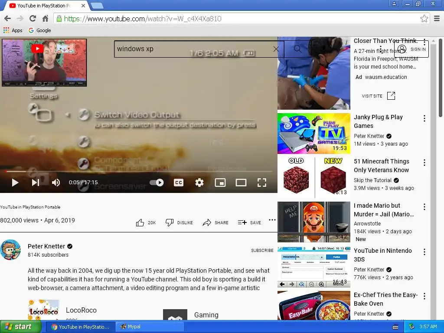444x333 pixels.
Task: Close the YouTube browser tab
Action: (x=83, y=6)
